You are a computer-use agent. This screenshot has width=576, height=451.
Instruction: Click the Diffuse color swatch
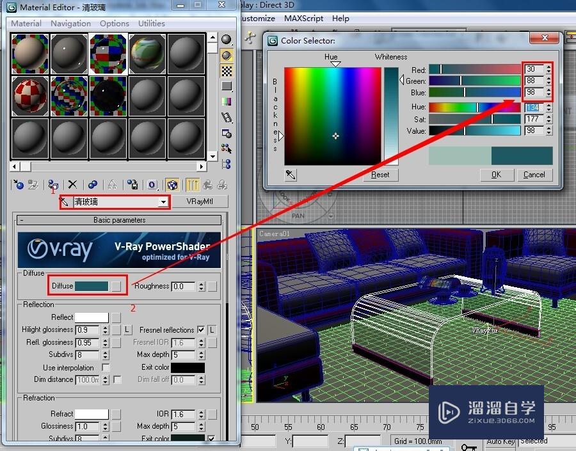(x=92, y=286)
